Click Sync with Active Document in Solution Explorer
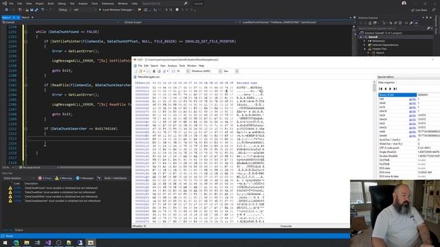The width and height of the screenshot is (440, 247). coord(390,23)
